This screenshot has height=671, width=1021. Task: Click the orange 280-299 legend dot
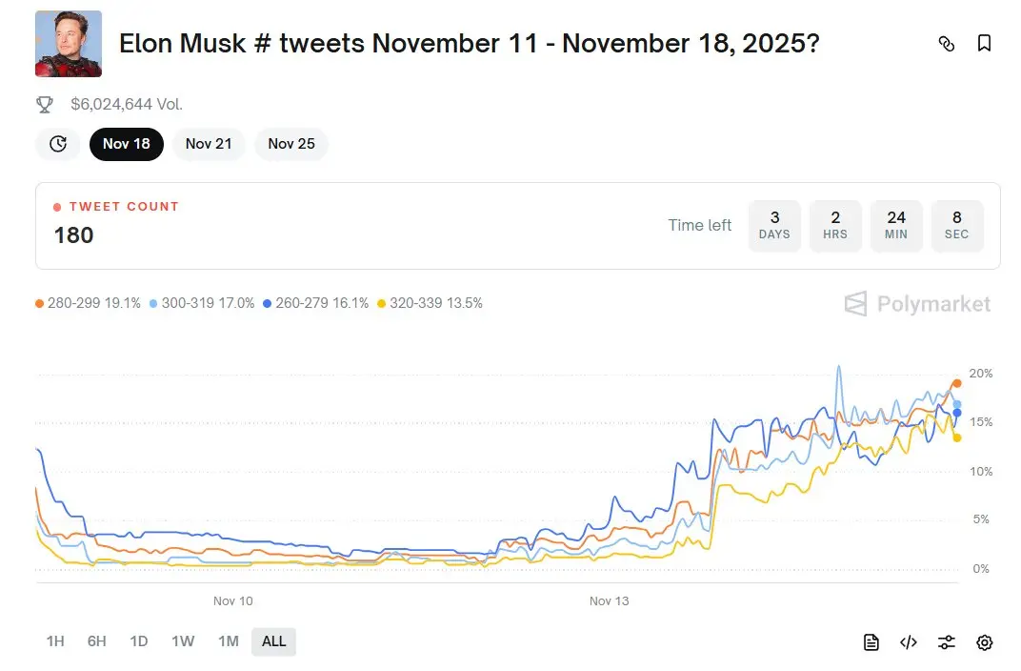click(x=40, y=304)
